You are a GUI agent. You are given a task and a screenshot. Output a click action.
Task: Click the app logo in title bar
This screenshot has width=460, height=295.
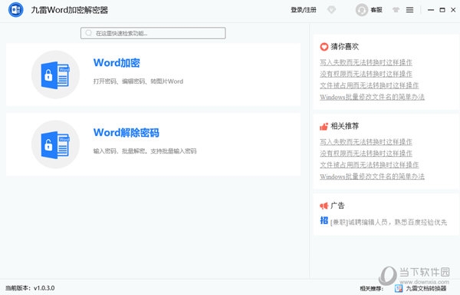click(15, 10)
